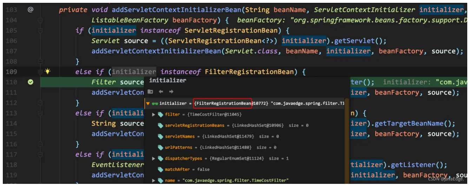Click line number 106 in the gutter
469x187 pixels.
(11, 41)
